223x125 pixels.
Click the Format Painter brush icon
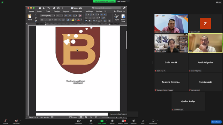[x=36, y=21]
